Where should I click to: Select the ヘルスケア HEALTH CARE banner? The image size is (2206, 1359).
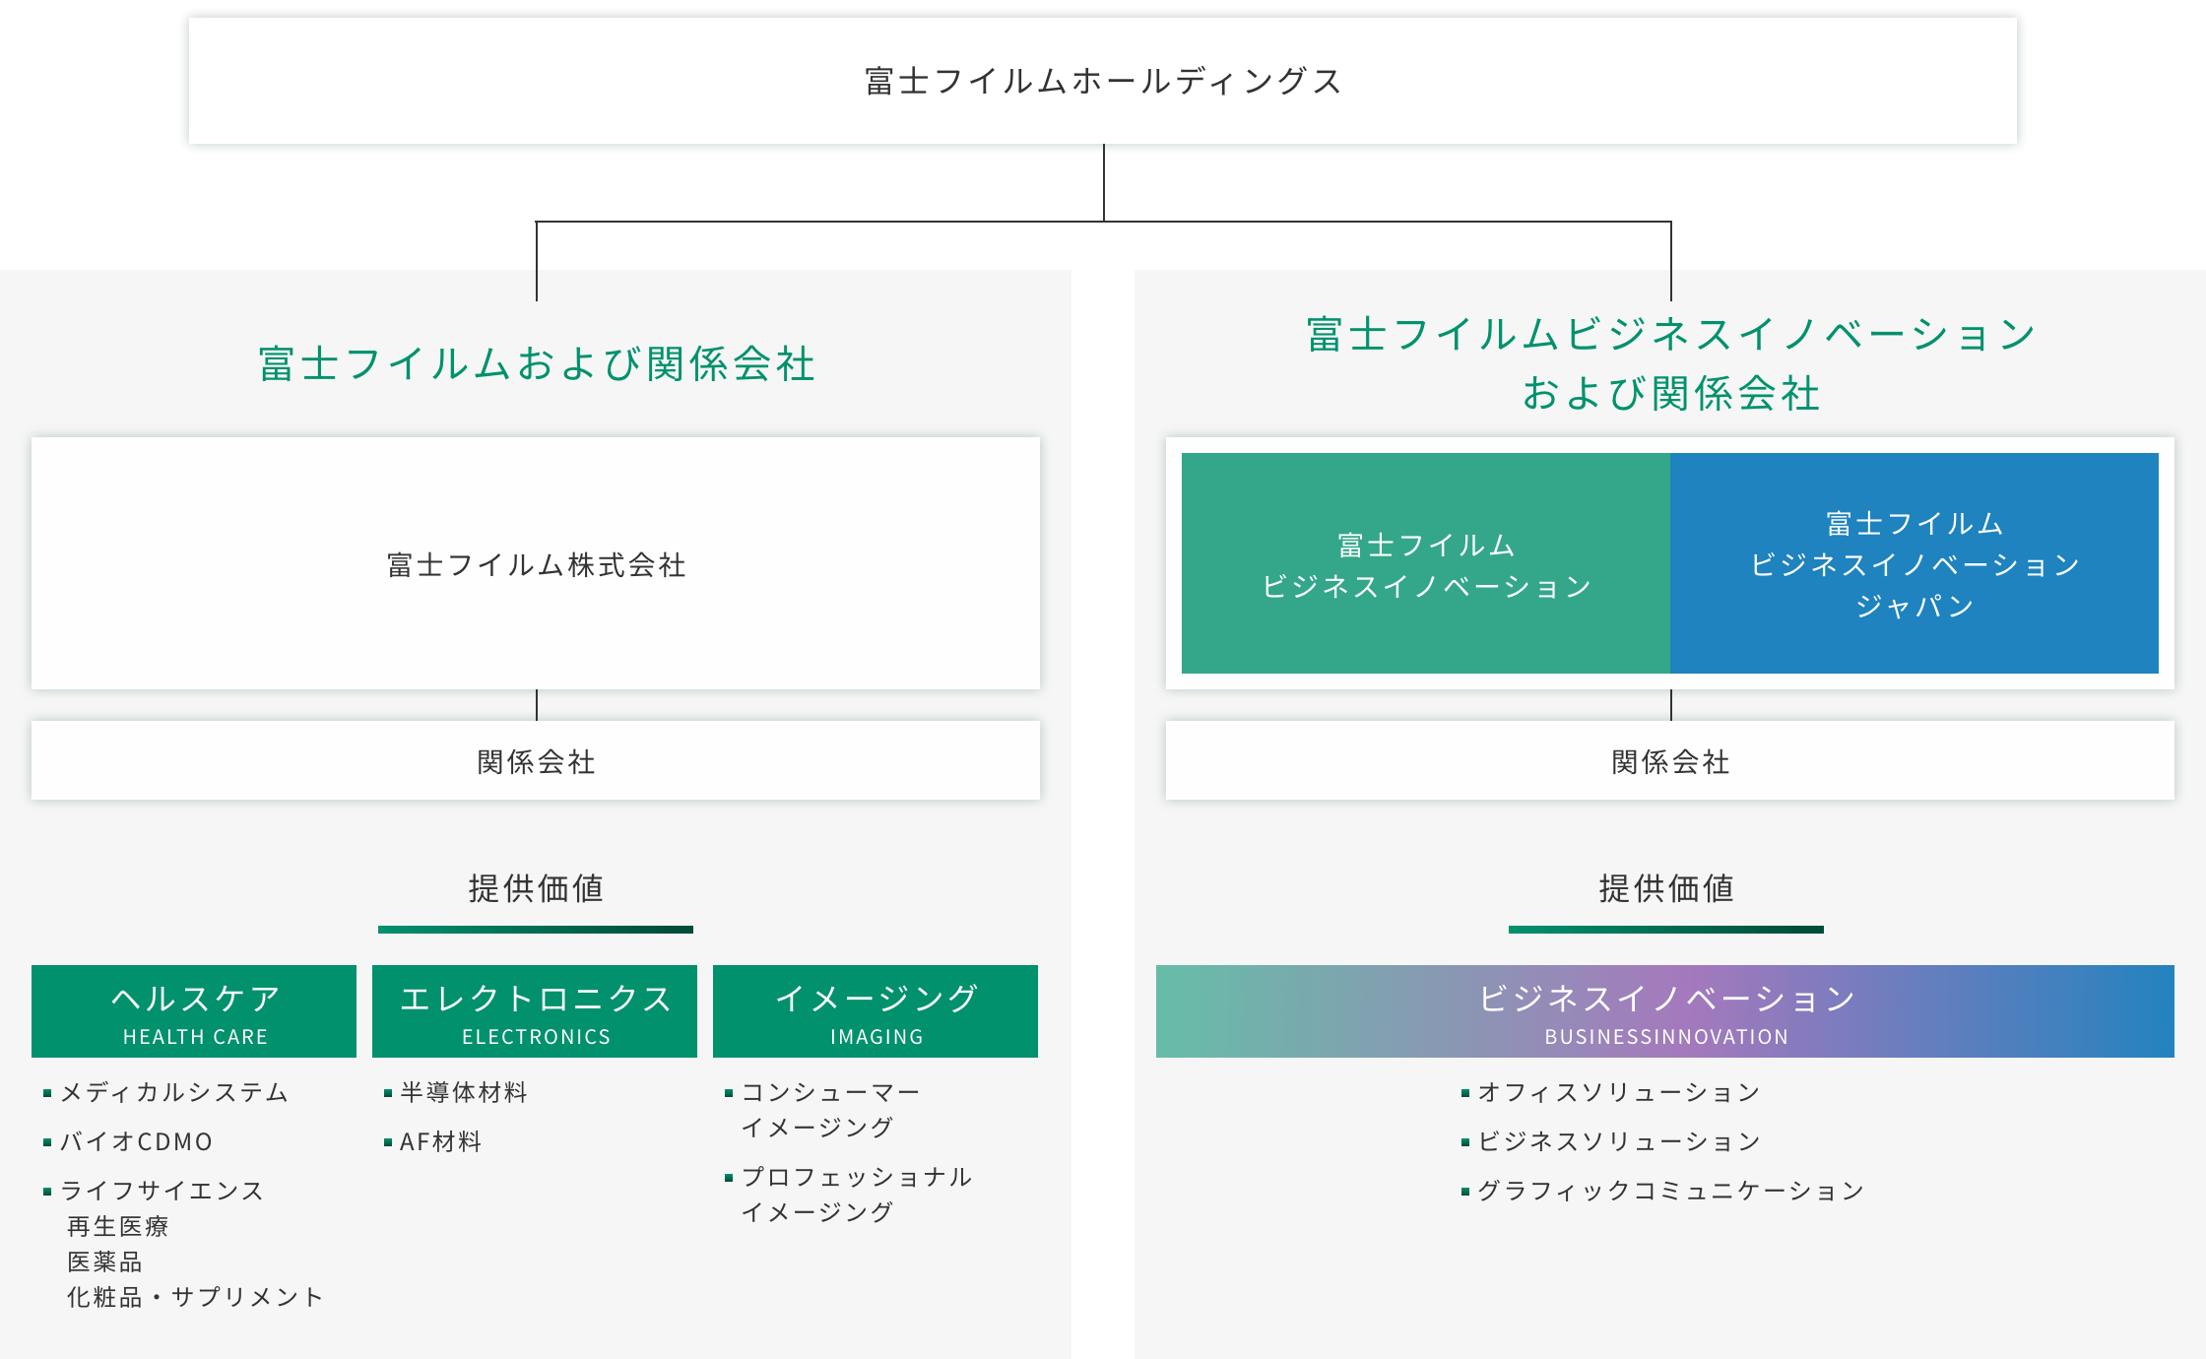[194, 1011]
